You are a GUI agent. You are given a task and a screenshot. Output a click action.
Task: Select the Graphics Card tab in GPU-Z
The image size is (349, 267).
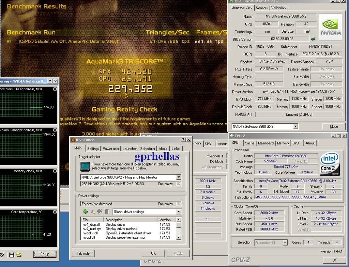[x=242, y=7]
